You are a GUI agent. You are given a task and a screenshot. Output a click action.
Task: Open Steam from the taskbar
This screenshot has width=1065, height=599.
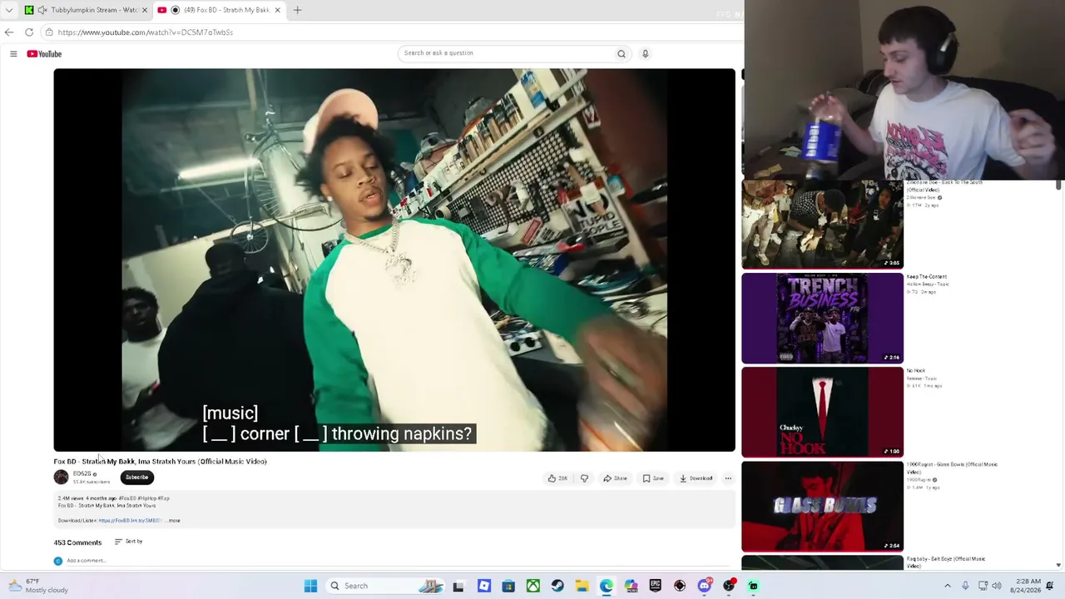point(557,586)
